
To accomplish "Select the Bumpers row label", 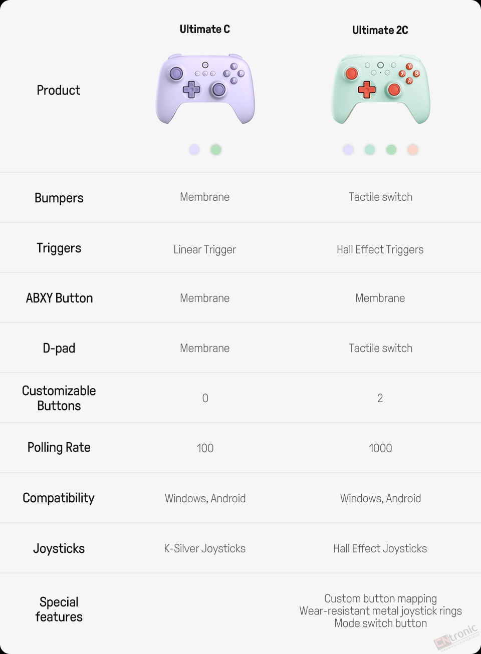I will pyautogui.click(x=59, y=198).
